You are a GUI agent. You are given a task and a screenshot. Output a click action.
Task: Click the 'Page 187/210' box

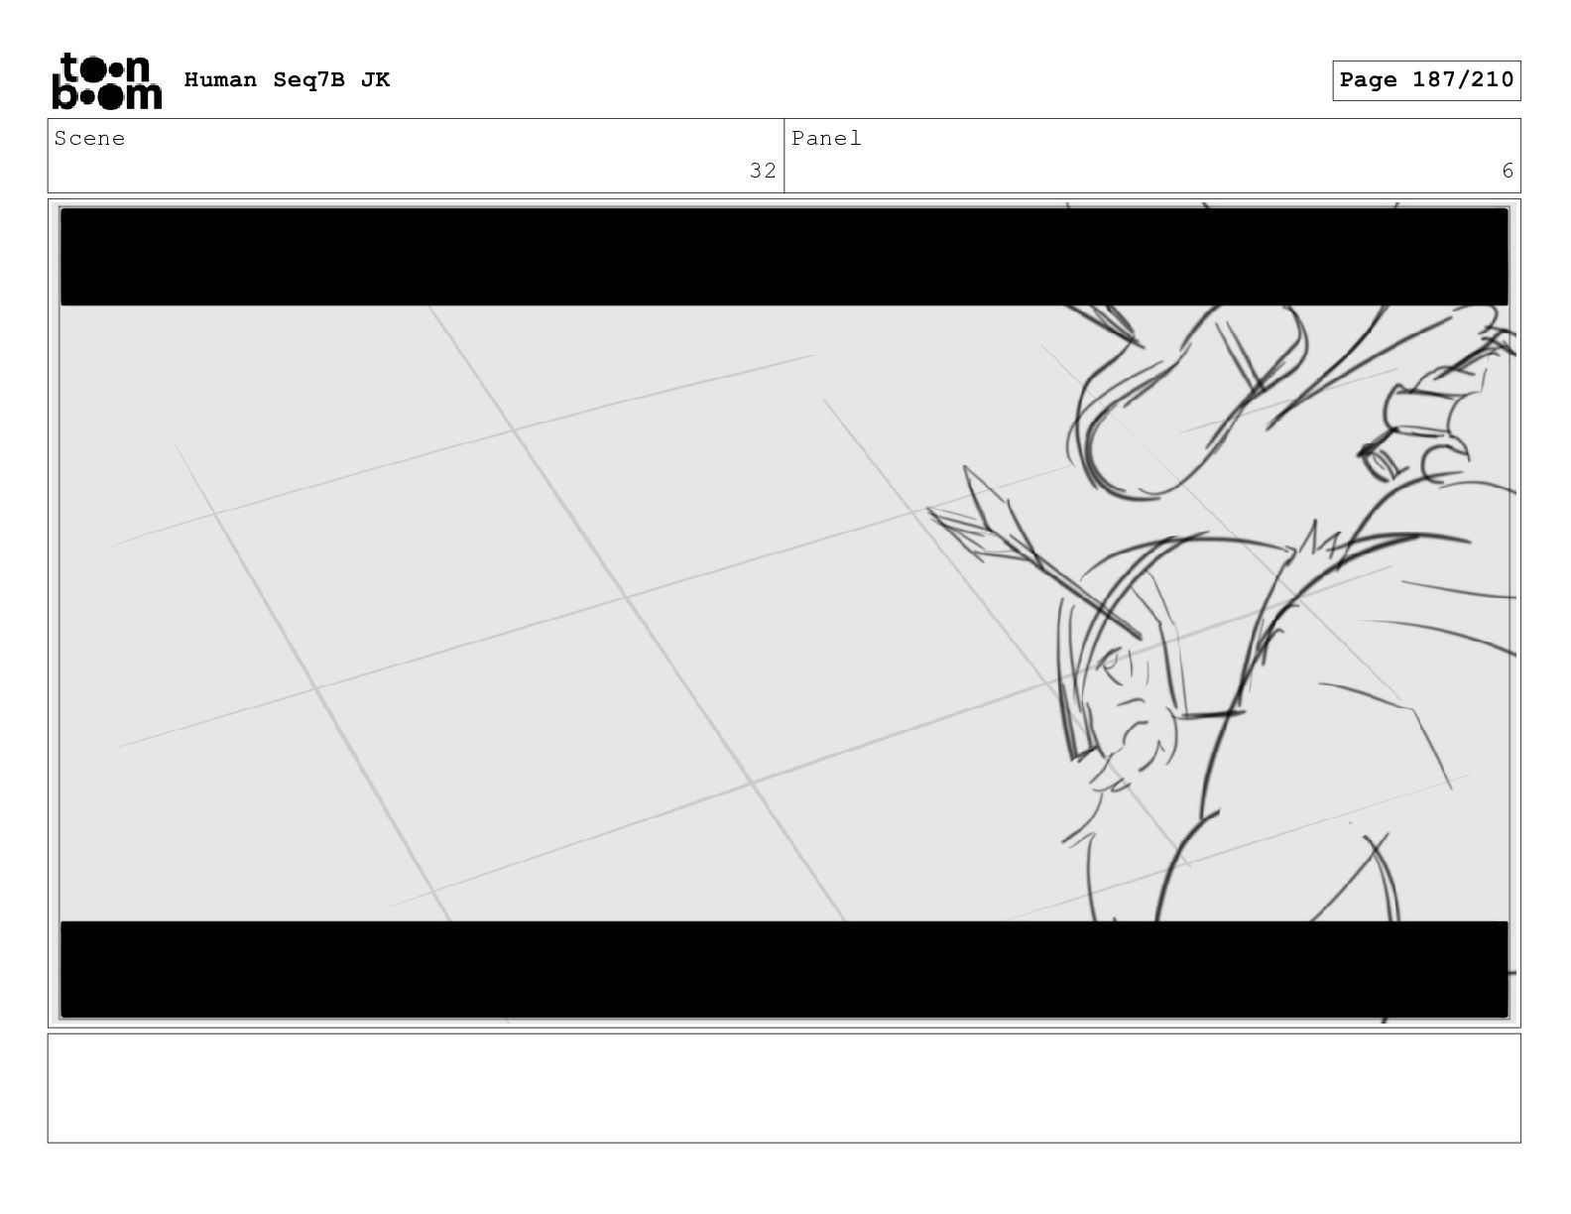(x=1426, y=80)
